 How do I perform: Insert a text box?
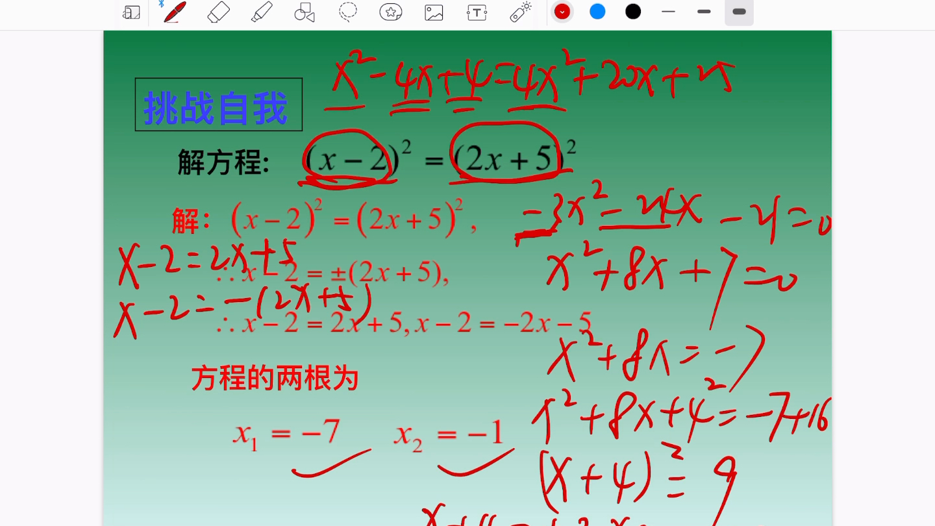click(x=477, y=12)
